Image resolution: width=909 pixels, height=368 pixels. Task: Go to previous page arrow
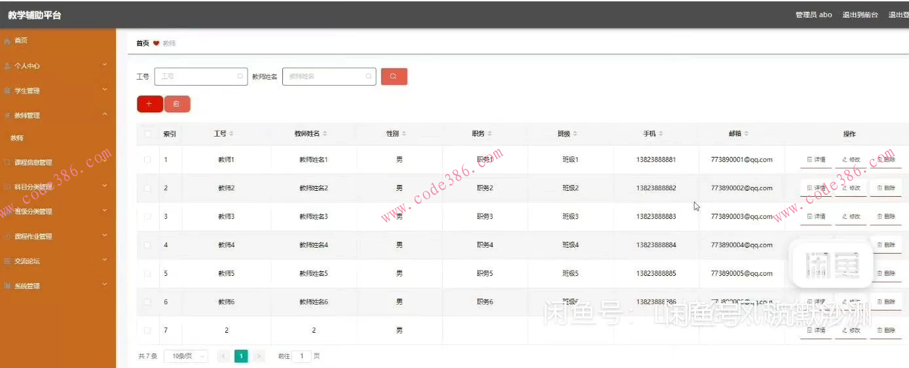(223, 356)
